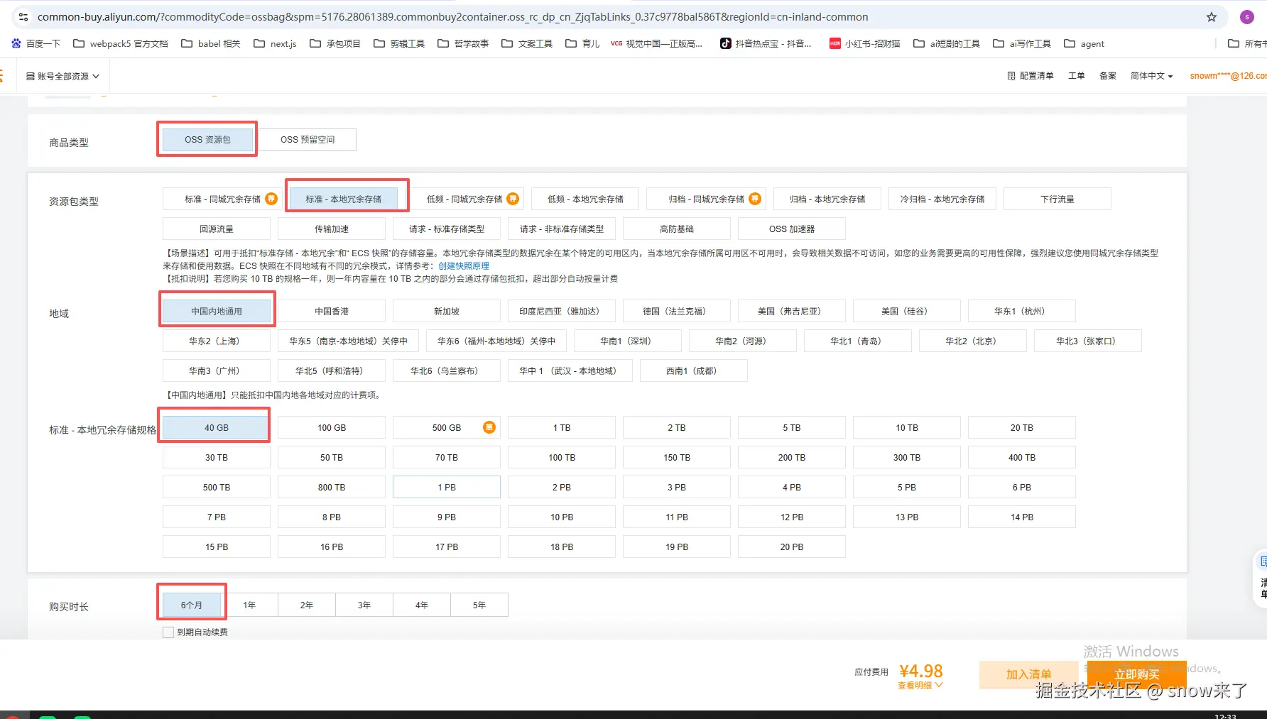Open the 小红书-招财猫 bookmark
Viewport: 1267px width, 719px height.
865,44
